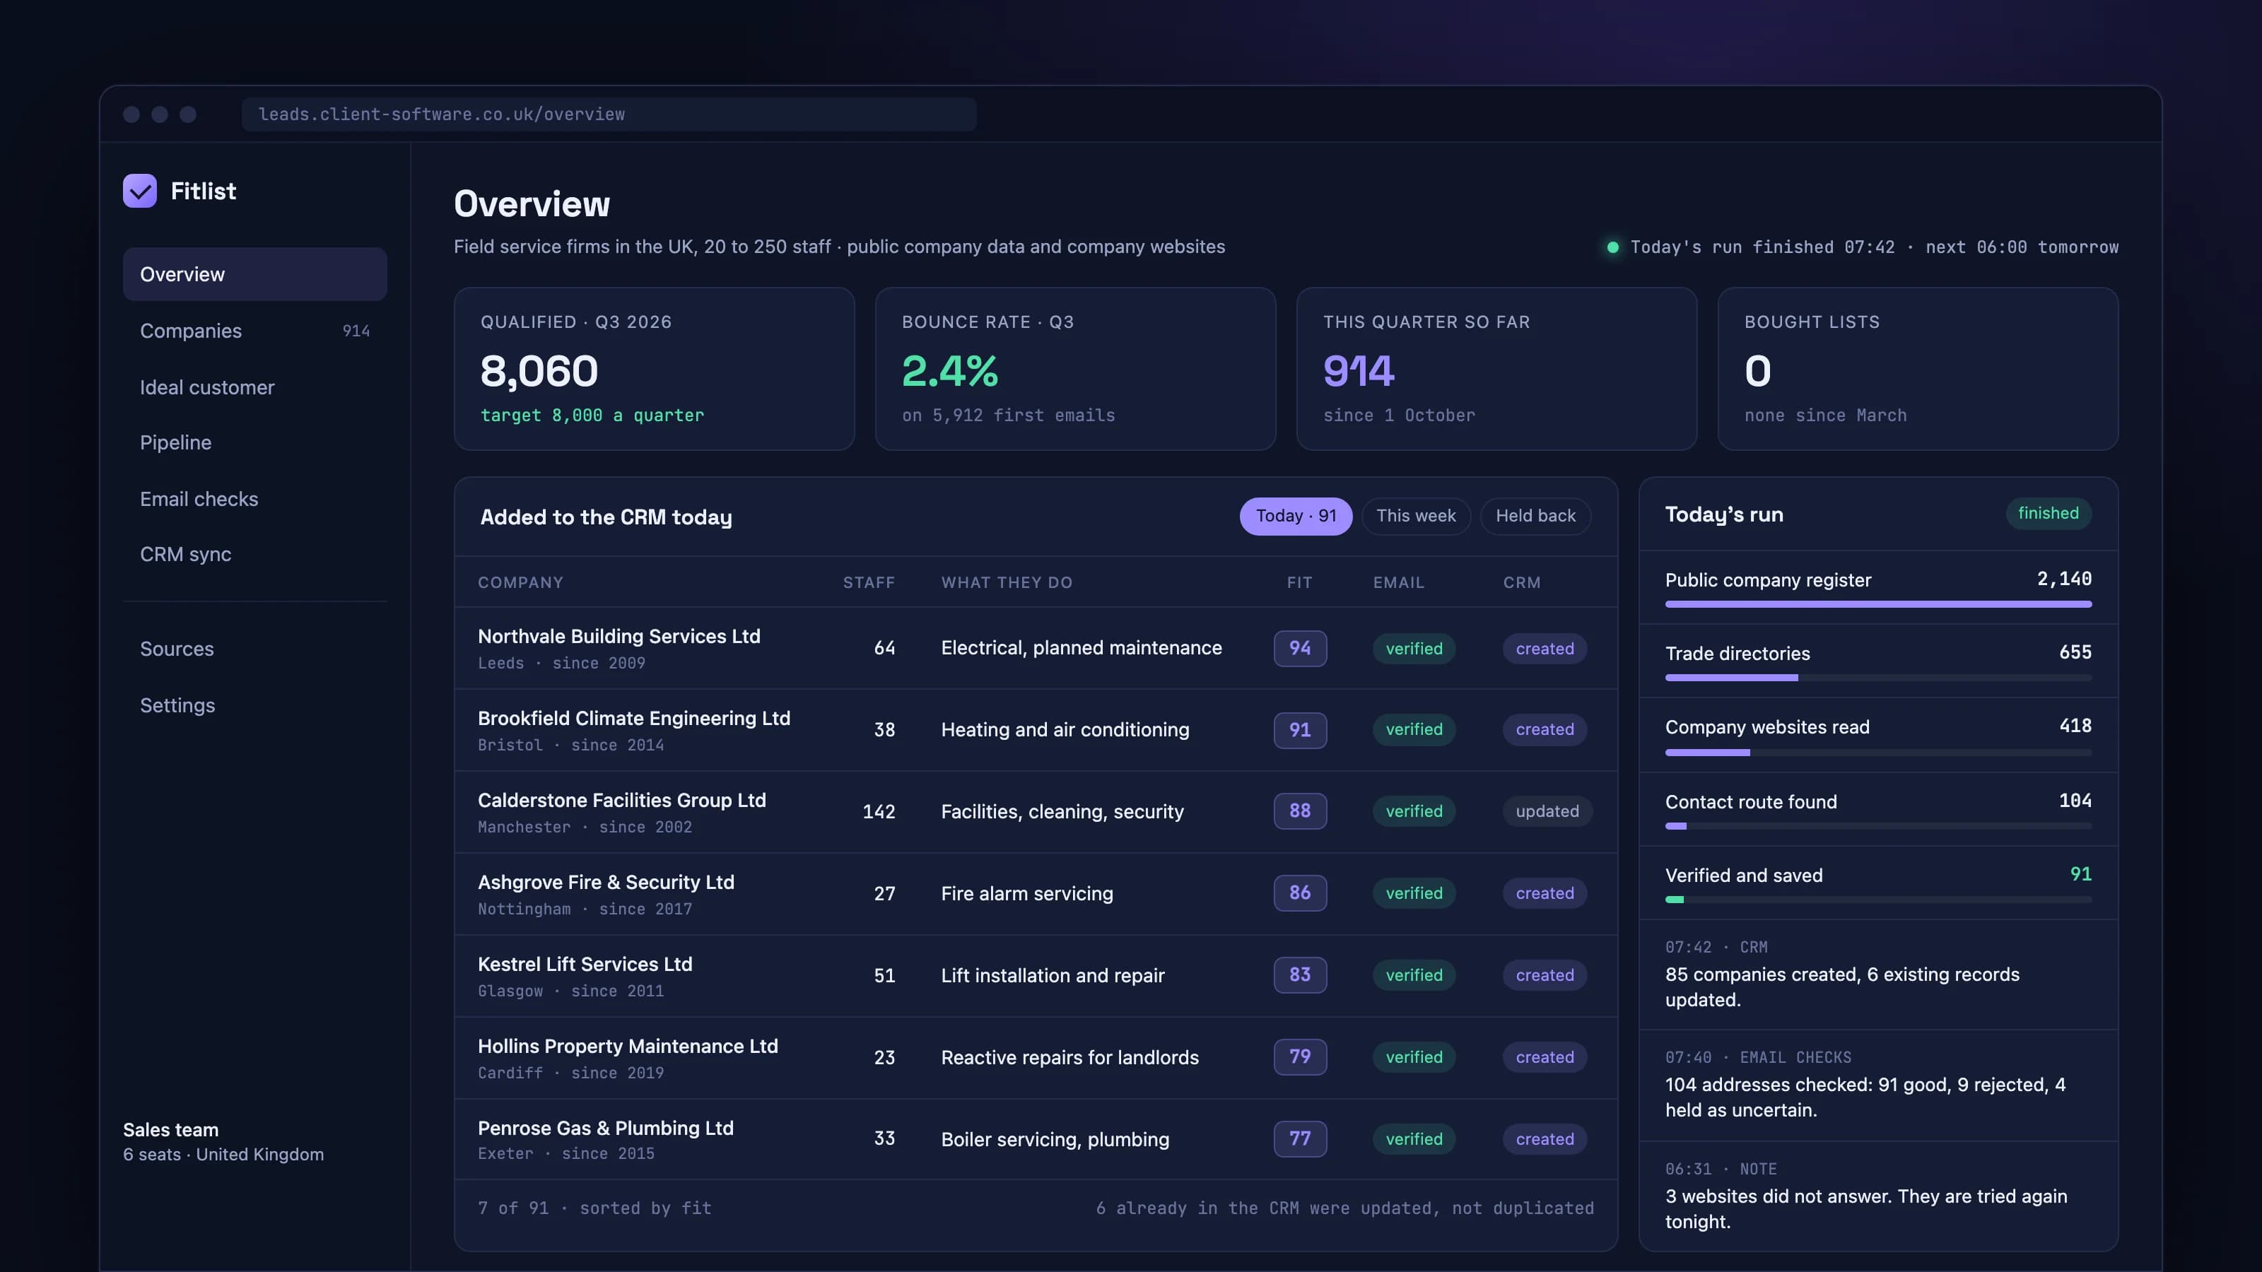Click Company websites read count 418
2262x1272 pixels.
point(2075,726)
